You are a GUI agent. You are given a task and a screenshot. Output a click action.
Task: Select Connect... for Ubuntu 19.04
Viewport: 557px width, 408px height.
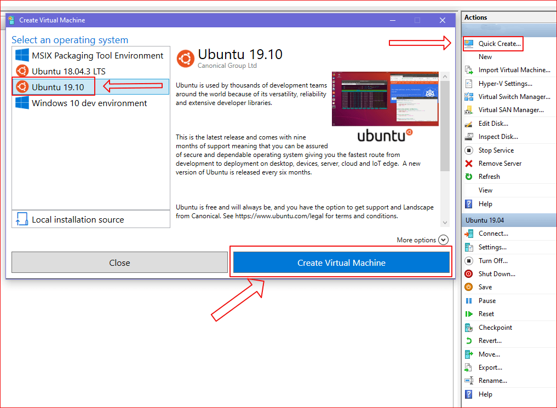pos(493,234)
